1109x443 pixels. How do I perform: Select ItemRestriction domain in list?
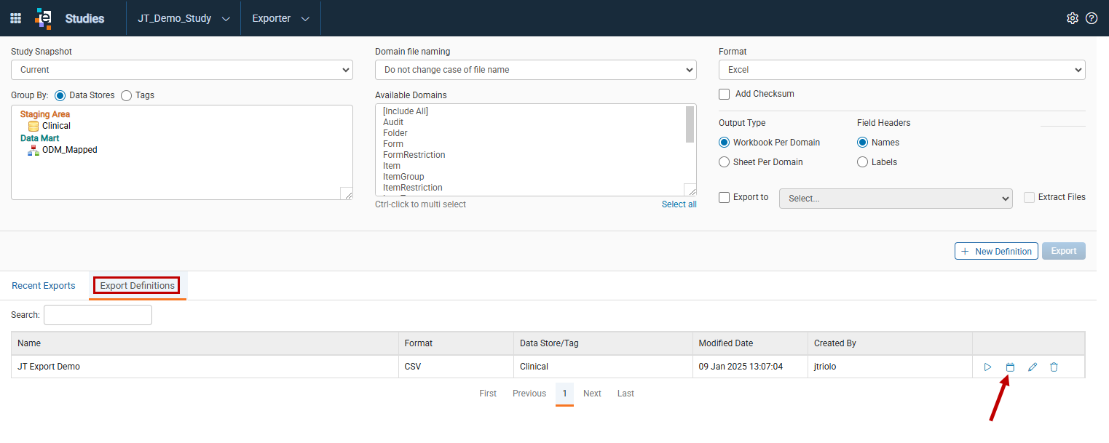(413, 188)
